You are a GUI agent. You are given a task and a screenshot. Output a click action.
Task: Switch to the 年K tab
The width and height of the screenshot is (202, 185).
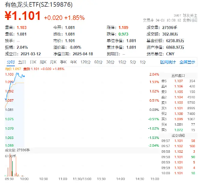[x=74, y=62]
